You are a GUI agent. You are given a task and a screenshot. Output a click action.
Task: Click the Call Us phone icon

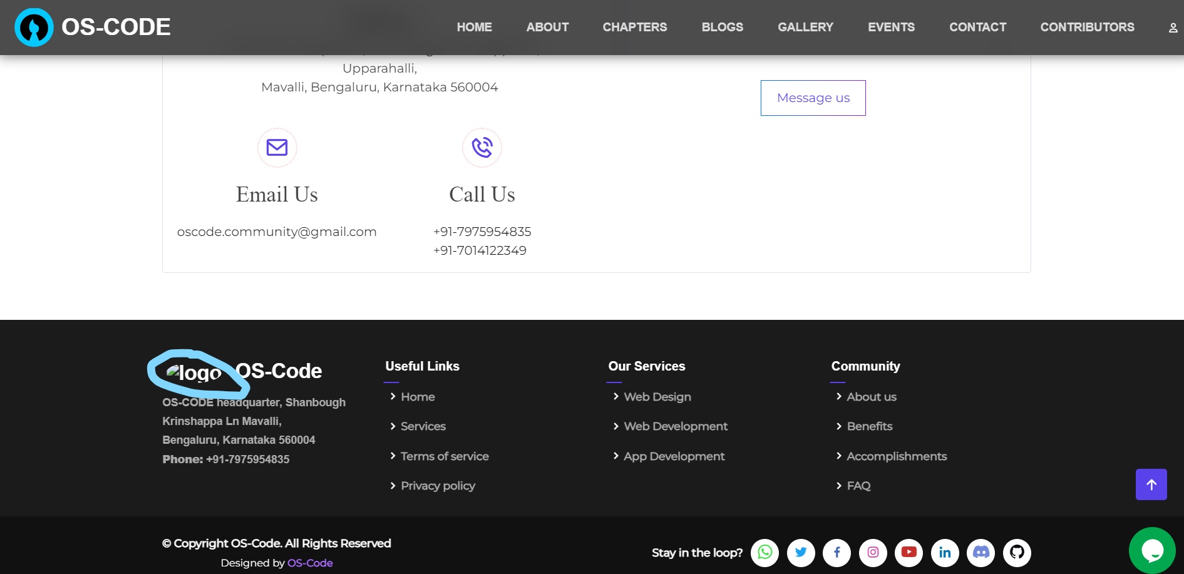tap(481, 148)
